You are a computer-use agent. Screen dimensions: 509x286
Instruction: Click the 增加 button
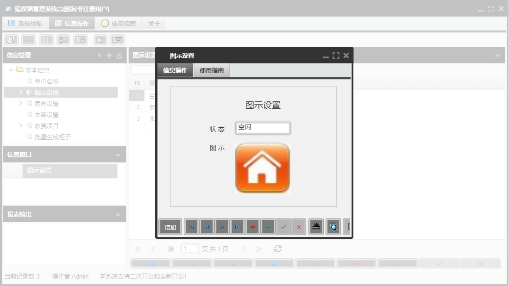pyautogui.click(x=170, y=226)
